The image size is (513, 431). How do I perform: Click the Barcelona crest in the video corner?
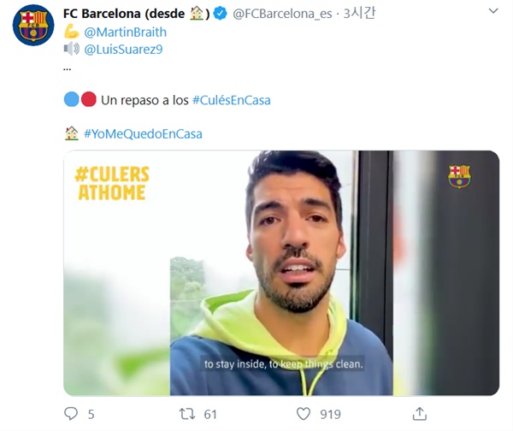pyautogui.click(x=459, y=176)
